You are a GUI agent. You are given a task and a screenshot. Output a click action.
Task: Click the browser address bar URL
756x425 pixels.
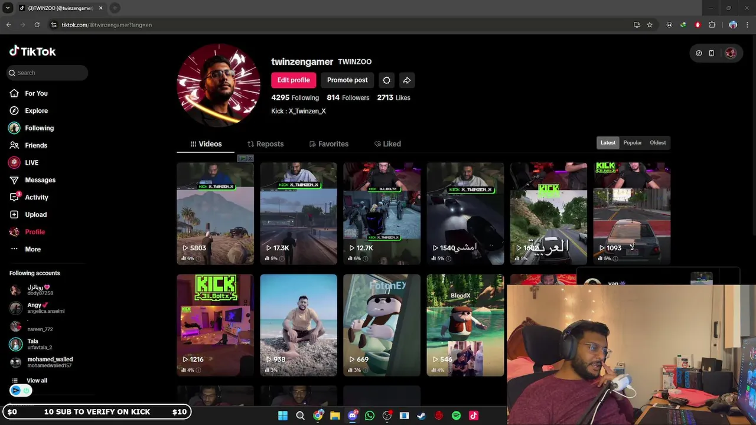[106, 25]
